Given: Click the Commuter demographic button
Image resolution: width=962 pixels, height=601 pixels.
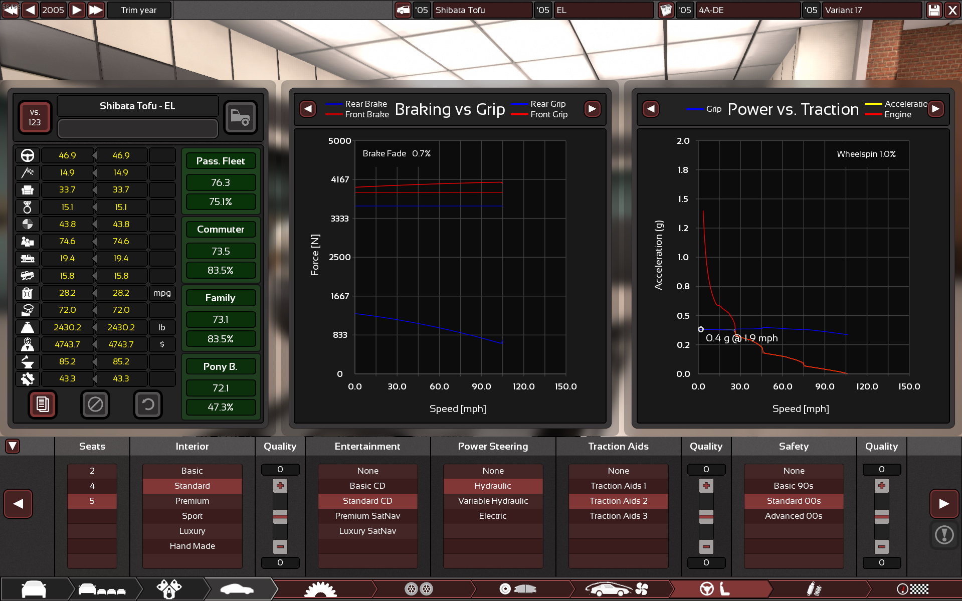Looking at the screenshot, I should pos(221,229).
